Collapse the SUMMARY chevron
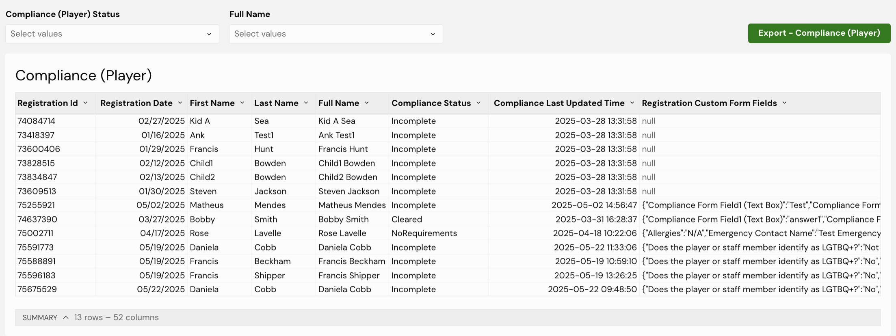Screen dimensions: 896x336 point(66,318)
